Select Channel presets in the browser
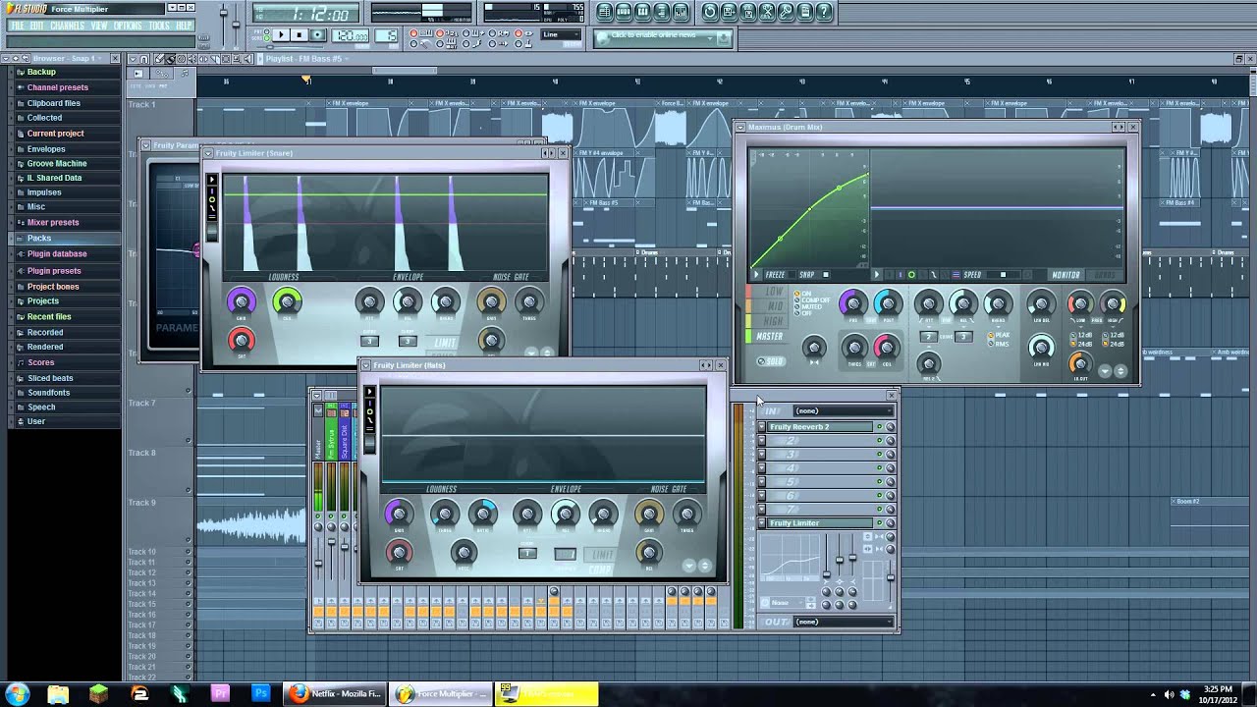 pyautogui.click(x=57, y=87)
